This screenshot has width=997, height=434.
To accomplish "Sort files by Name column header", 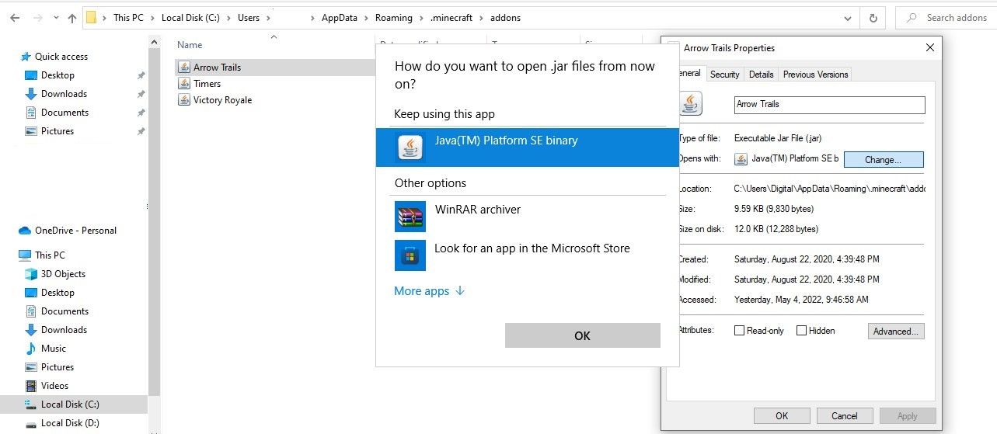I will coord(190,45).
